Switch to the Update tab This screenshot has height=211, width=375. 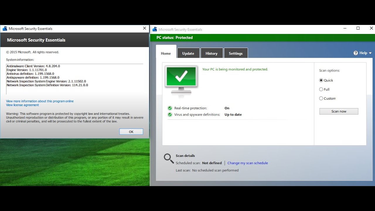pyautogui.click(x=188, y=53)
